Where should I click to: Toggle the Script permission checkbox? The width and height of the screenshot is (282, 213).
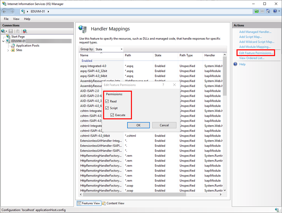tap(107, 108)
